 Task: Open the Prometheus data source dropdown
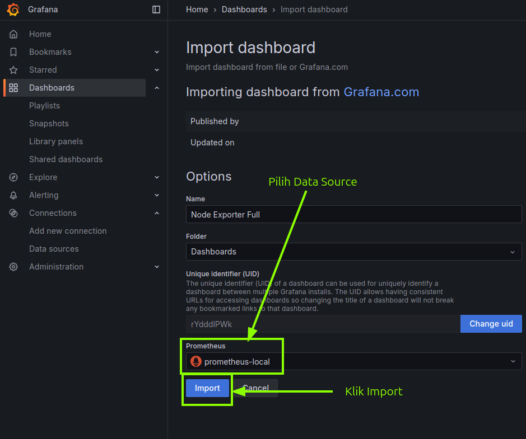click(x=353, y=361)
